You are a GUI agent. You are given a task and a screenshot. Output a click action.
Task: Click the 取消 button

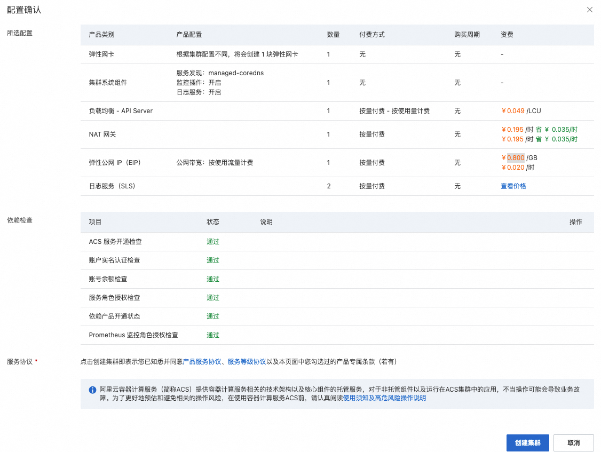pos(573,442)
